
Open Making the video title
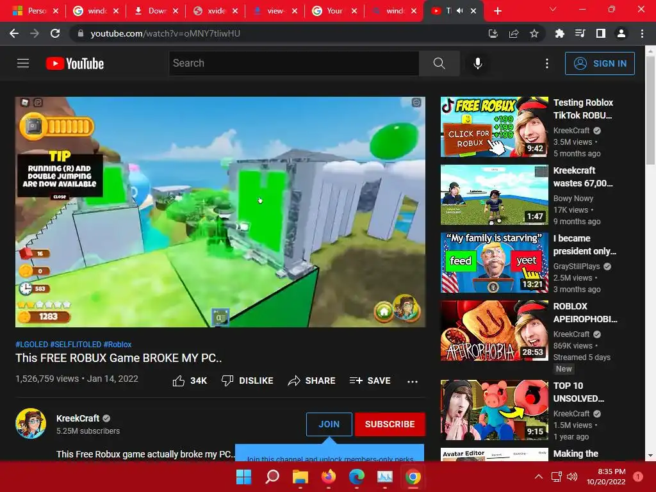pyautogui.click(x=576, y=454)
